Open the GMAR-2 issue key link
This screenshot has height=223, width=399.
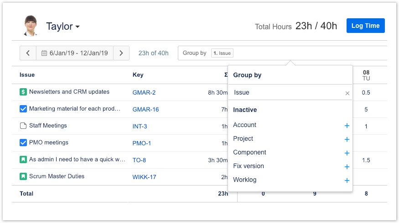coord(144,92)
